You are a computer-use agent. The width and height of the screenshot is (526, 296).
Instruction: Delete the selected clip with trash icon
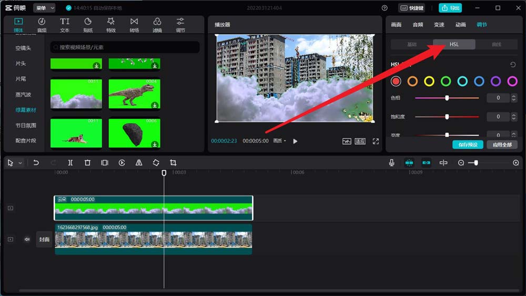click(x=87, y=162)
